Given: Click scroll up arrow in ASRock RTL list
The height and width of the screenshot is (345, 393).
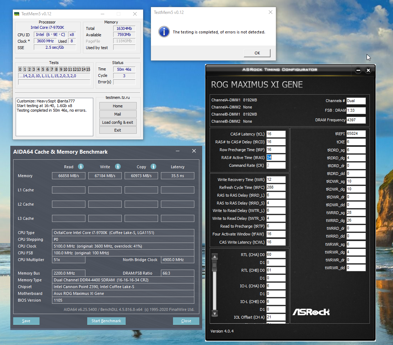Looking at the screenshot, I should point(215,257).
